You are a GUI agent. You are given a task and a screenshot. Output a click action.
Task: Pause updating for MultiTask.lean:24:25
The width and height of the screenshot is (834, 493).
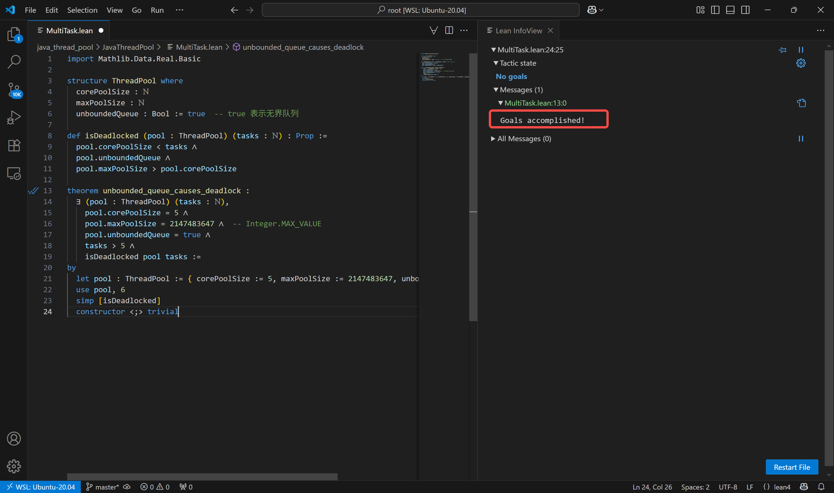click(x=801, y=50)
